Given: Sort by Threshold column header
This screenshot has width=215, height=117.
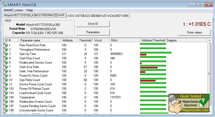Looking at the screenshot, I should coord(85,40).
